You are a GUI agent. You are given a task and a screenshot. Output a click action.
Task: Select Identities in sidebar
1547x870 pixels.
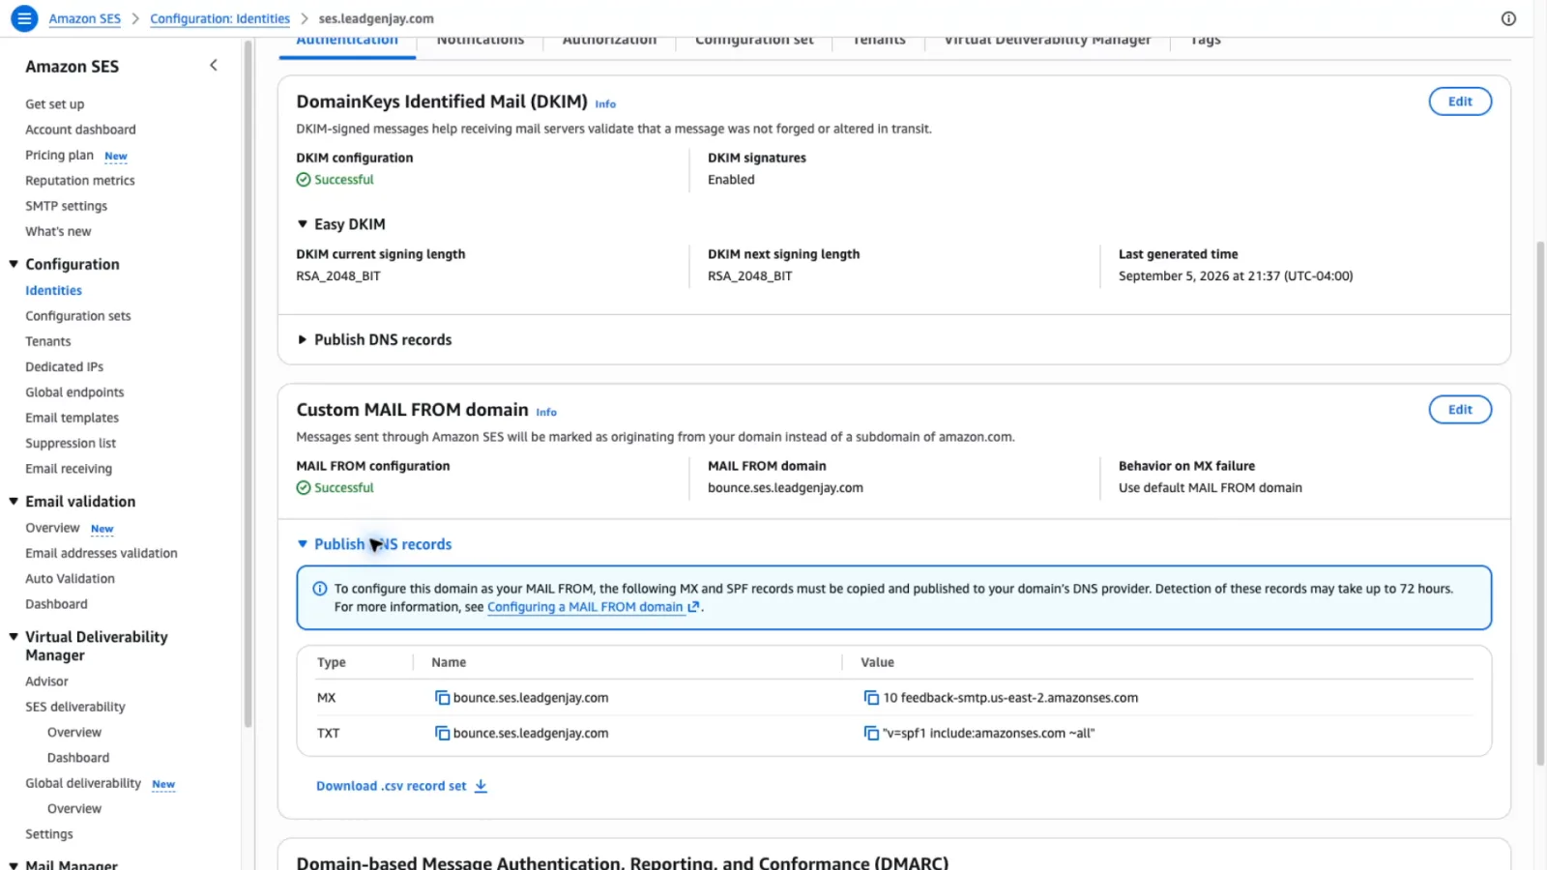pyautogui.click(x=53, y=291)
